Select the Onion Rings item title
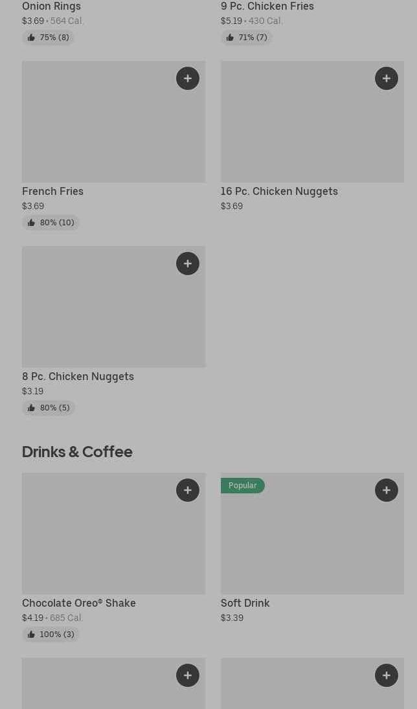417x709 pixels. [51, 6]
